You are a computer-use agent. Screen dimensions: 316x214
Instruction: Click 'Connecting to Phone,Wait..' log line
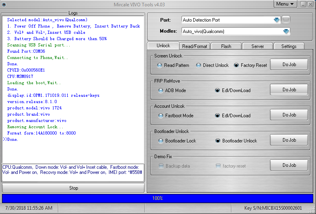(37, 57)
